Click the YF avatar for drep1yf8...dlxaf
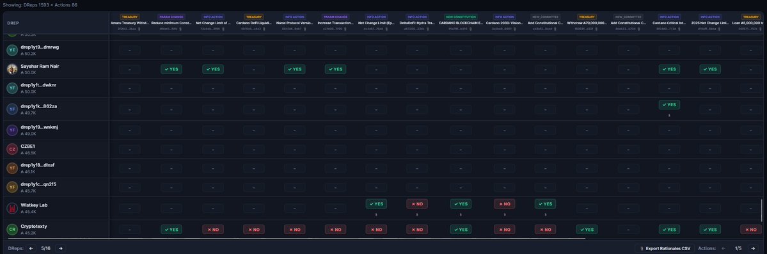This screenshot has width=767, height=254. 12,168
